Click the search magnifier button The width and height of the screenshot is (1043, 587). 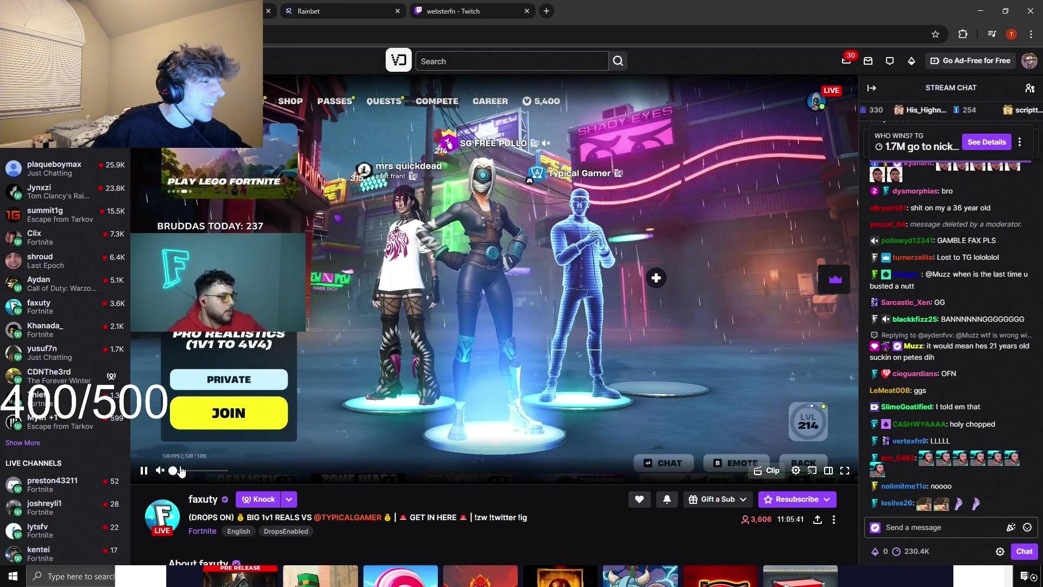618,61
